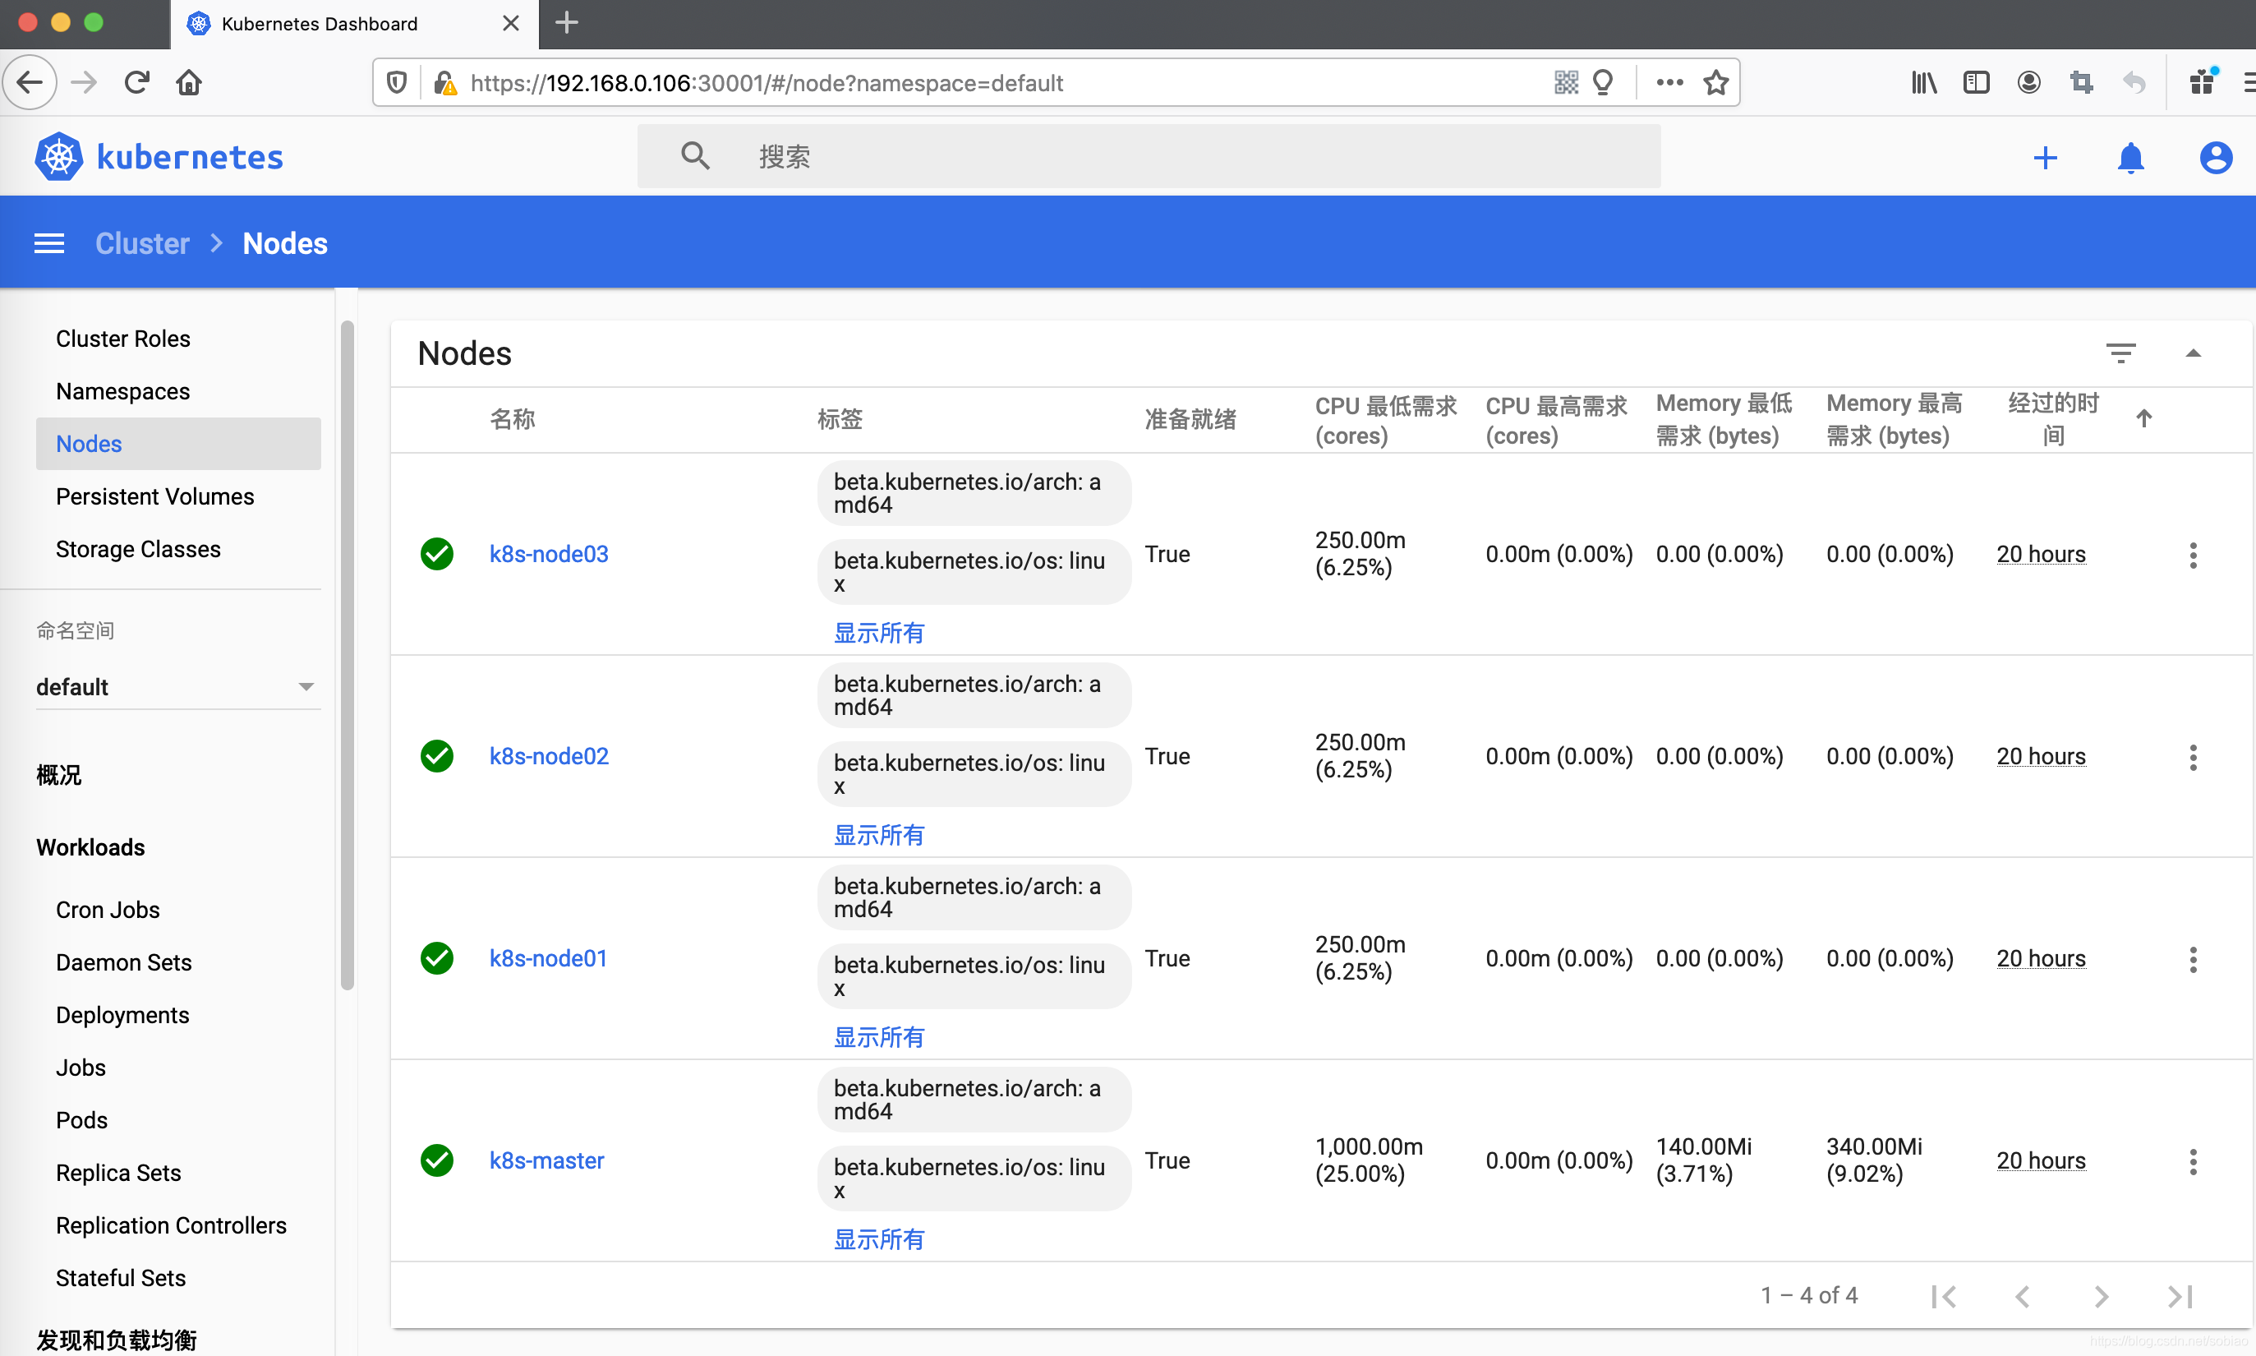Click the search magnifier icon

tap(695, 156)
